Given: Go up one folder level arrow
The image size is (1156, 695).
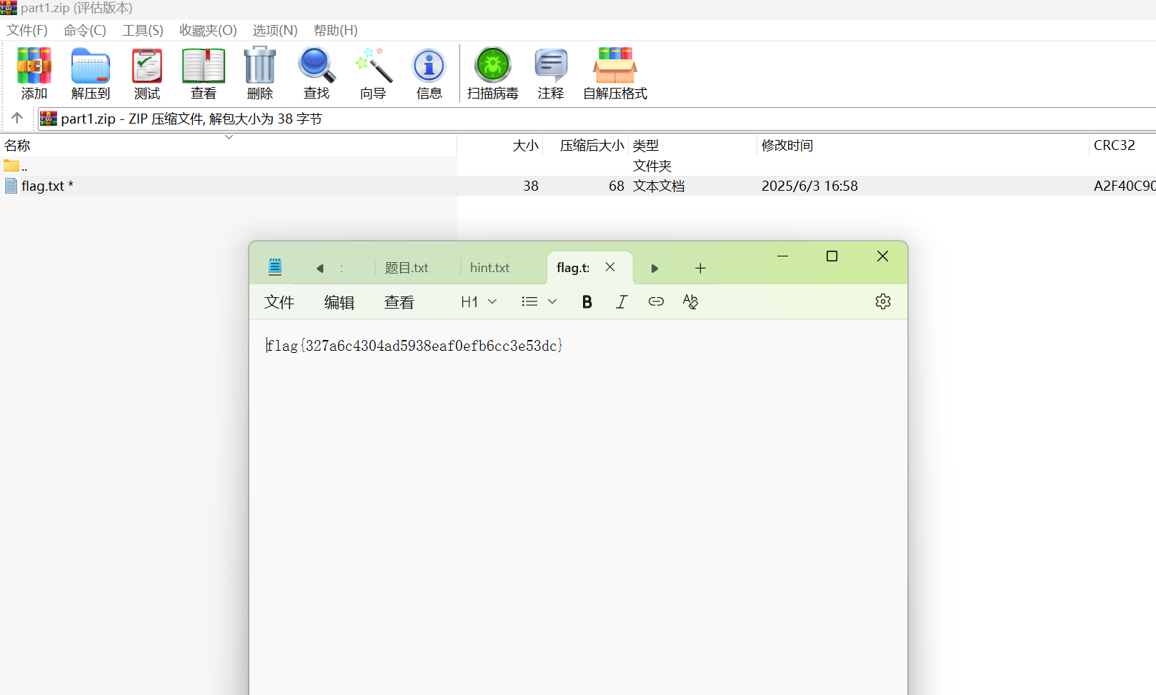Looking at the screenshot, I should pyautogui.click(x=17, y=119).
